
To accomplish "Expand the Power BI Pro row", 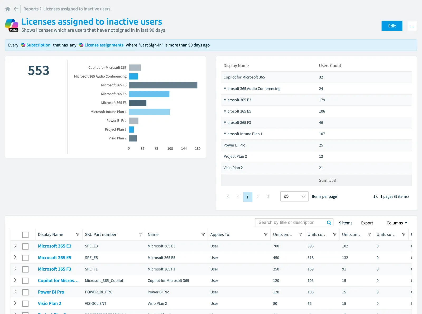I will (15, 292).
